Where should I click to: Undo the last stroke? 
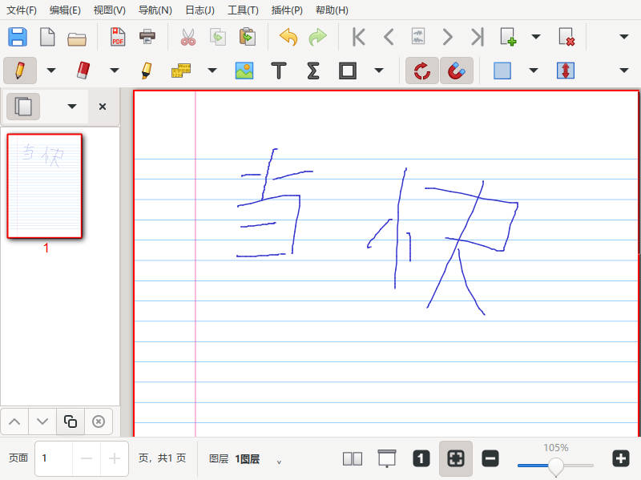click(288, 37)
